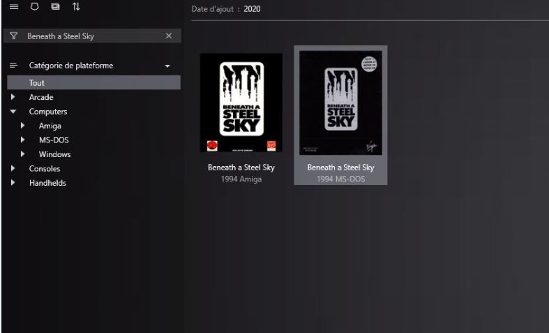
Task: Expand the Handhelds category arrow
Action: click(x=13, y=183)
